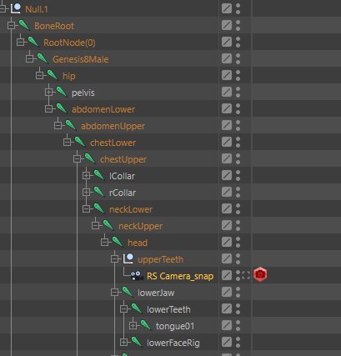Click the head joint icon
This screenshot has width=341, height=356.
[x=118, y=242]
